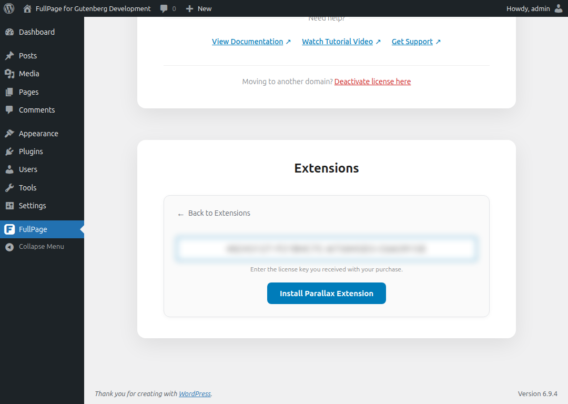The width and height of the screenshot is (568, 404).
Task: Click the back arrow before Back to Extensions
Action: (181, 215)
